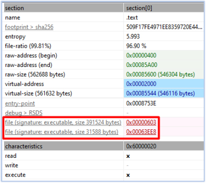Open the 31588 bytes executable file link
Screen dimensions: 206x183
(x=62, y=132)
